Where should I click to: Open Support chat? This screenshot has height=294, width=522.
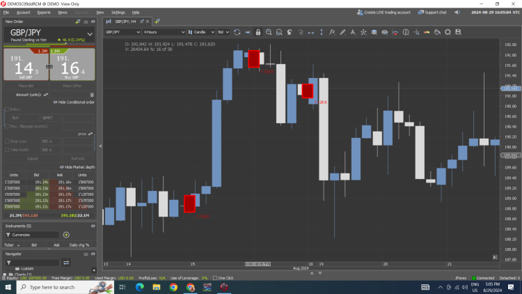(x=432, y=13)
